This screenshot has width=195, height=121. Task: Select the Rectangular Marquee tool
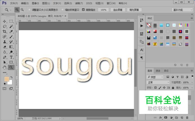(x=11, y=21)
